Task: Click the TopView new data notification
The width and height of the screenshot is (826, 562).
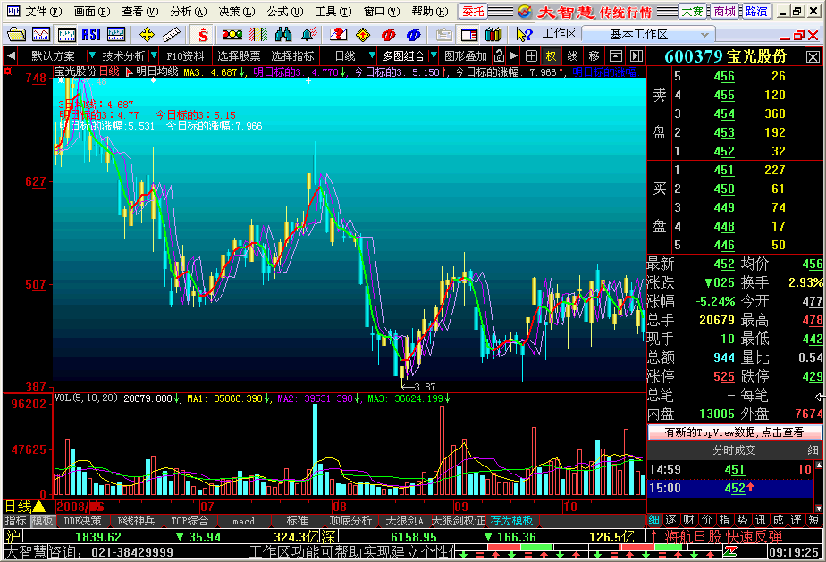Action: 734,432
